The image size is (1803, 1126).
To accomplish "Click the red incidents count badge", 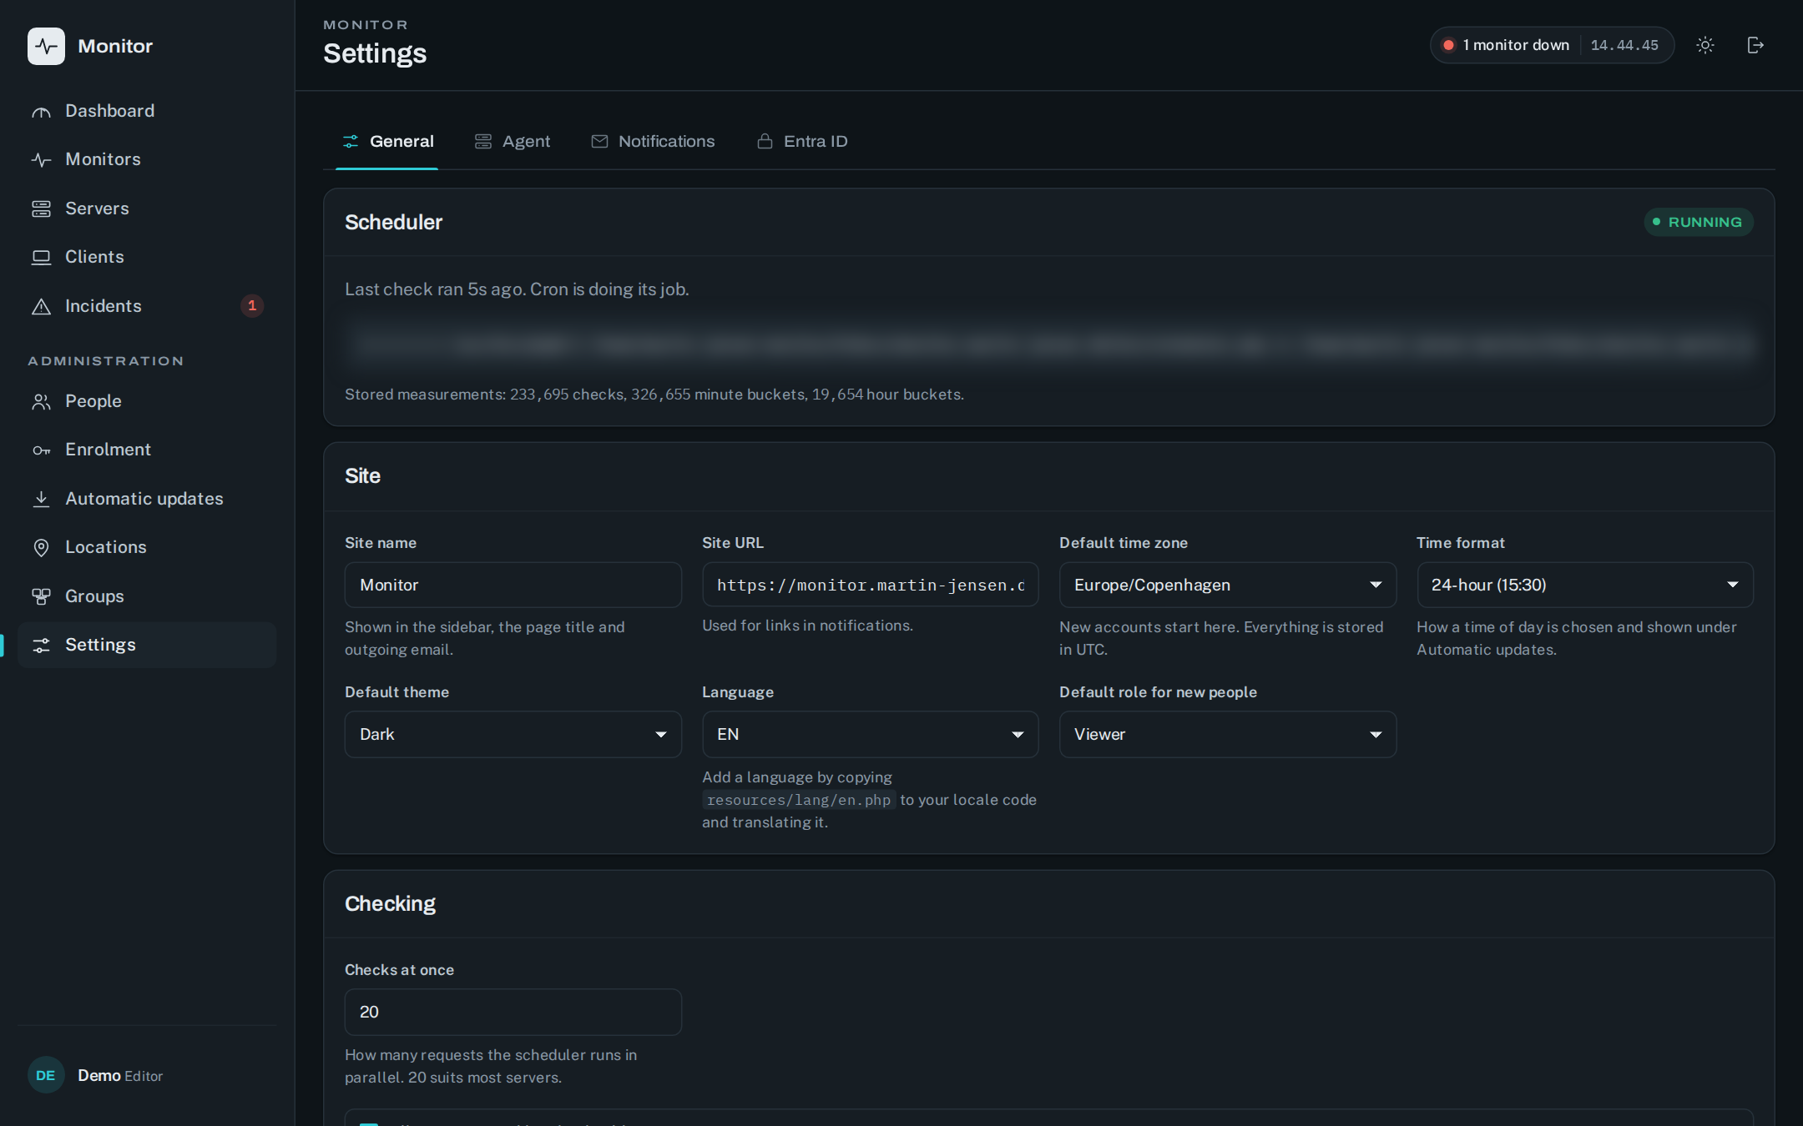I will coord(252,306).
